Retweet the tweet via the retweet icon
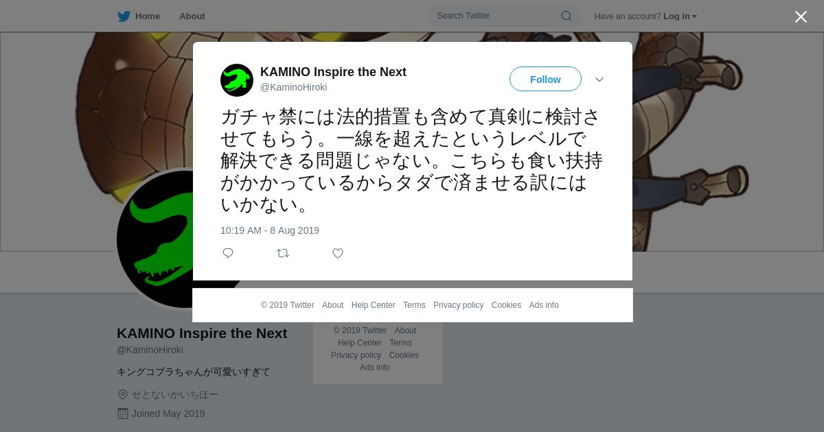The image size is (824, 432). (283, 253)
